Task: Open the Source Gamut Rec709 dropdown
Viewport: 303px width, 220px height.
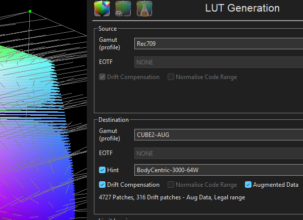Action: point(218,43)
